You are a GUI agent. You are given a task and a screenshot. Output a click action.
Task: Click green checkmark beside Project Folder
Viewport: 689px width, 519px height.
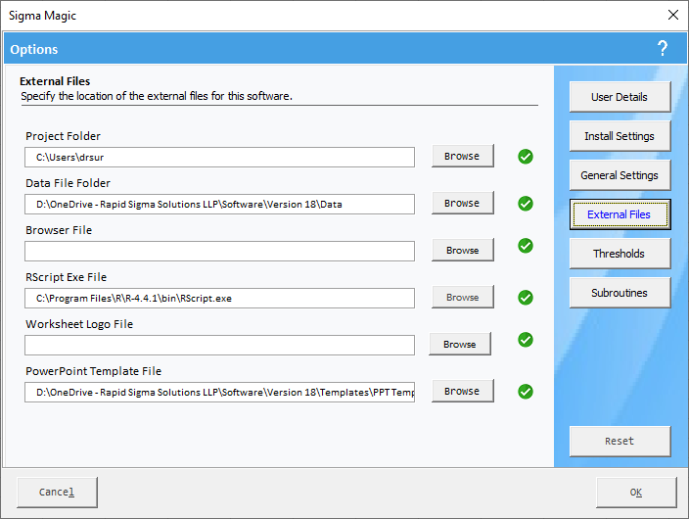click(x=526, y=157)
